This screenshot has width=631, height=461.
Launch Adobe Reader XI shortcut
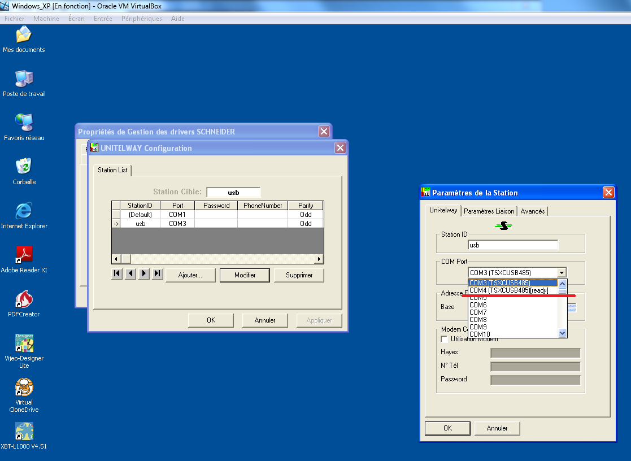pyautogui.click(x=24, y=256)
